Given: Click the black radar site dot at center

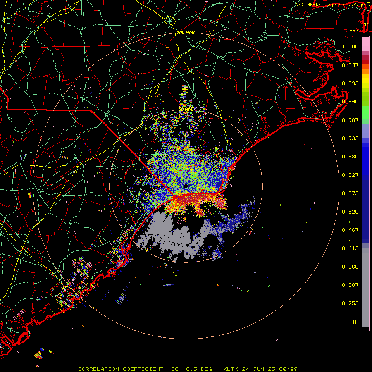Looking at the screenshot, I should coord(186,186).
